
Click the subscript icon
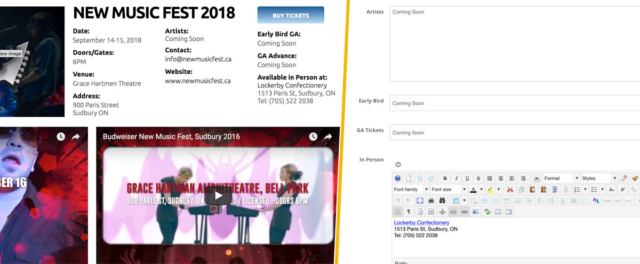[611, 189]
